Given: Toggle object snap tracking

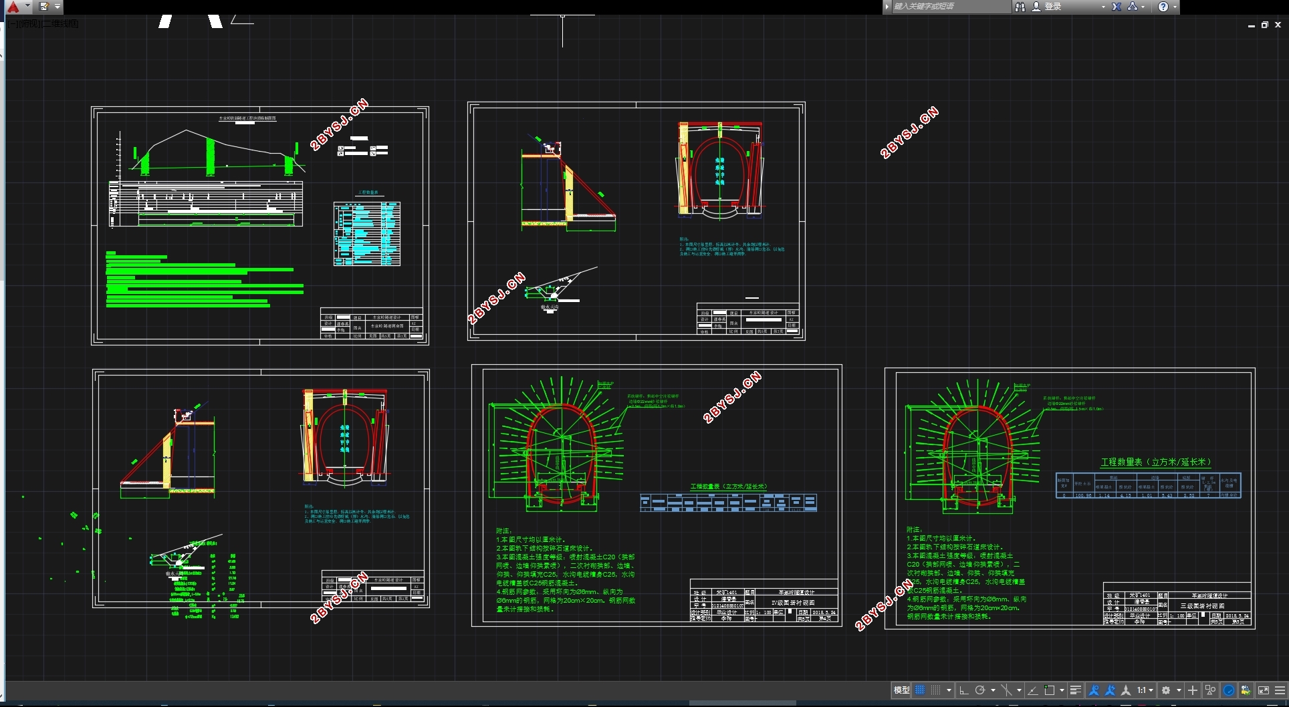Looking at the screenshot, I should 1033,690.
